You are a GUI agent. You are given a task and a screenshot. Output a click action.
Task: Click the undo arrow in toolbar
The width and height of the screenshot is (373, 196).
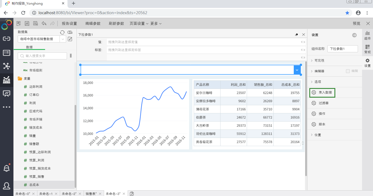click(x=44, y=24)
